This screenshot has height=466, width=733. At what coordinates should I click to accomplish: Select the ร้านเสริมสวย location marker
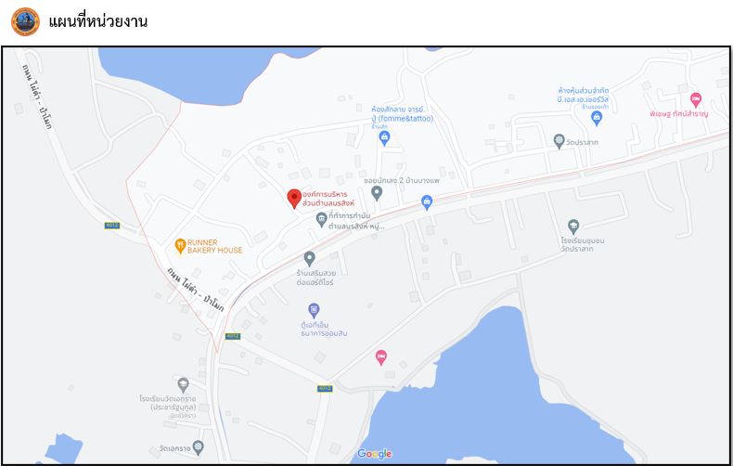[309, 259]
